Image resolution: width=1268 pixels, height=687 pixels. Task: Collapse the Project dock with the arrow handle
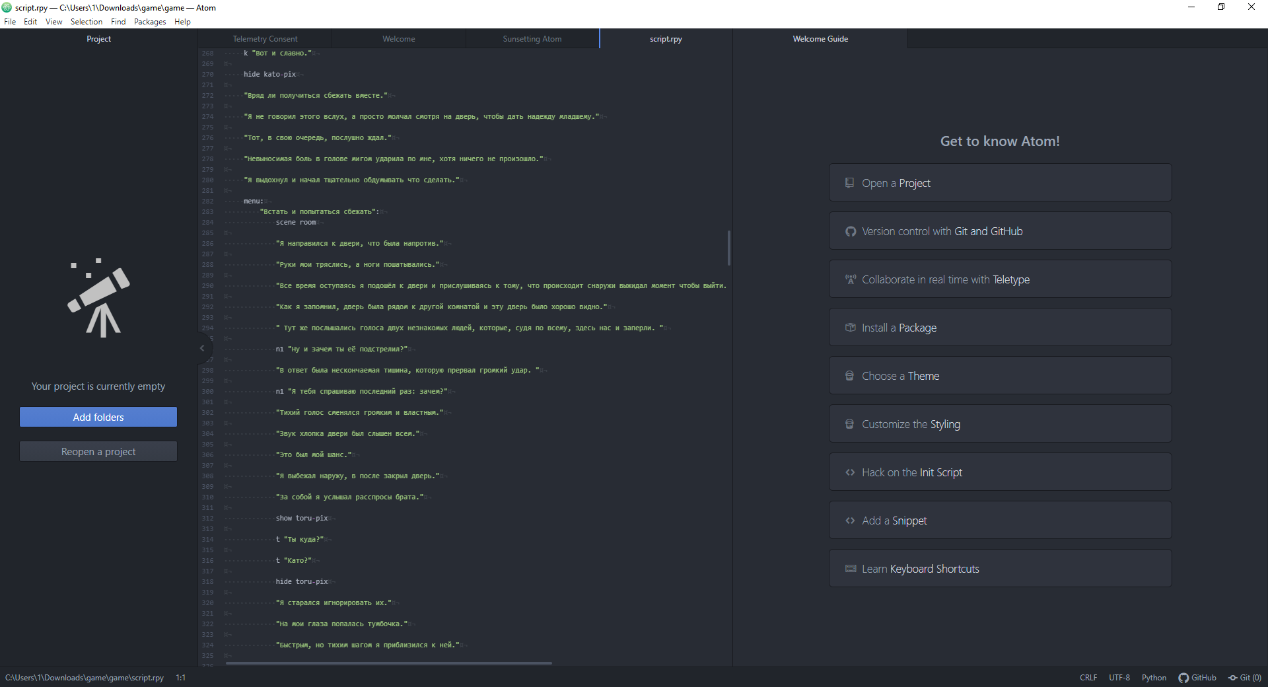[202, 348]
